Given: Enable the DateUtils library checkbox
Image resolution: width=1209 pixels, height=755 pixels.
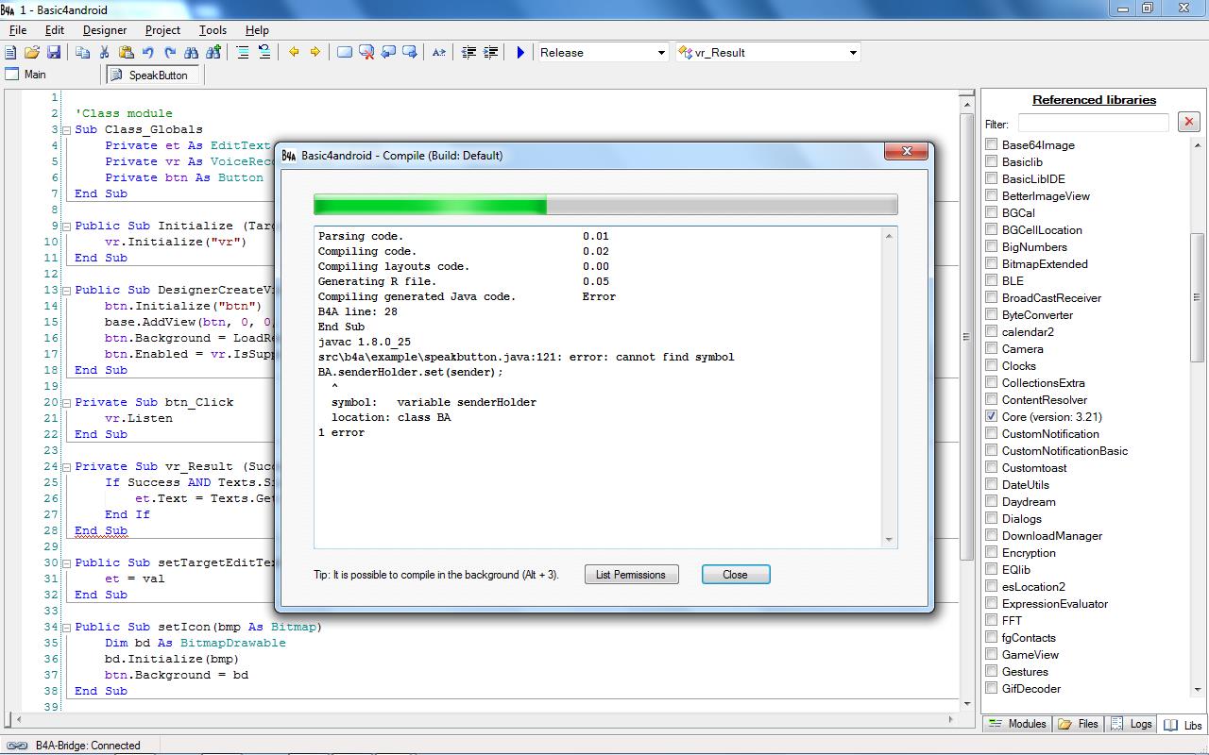Looking at the screenshot, I should tap(991, 484).
